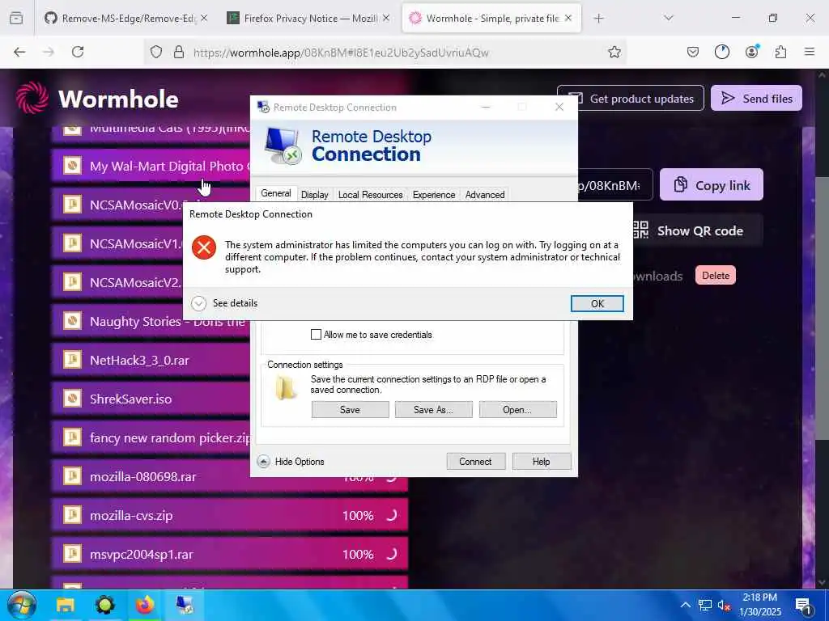Tick Allow me to save credentials checkbox
The image size is (829, 621).
pos(316,334)
